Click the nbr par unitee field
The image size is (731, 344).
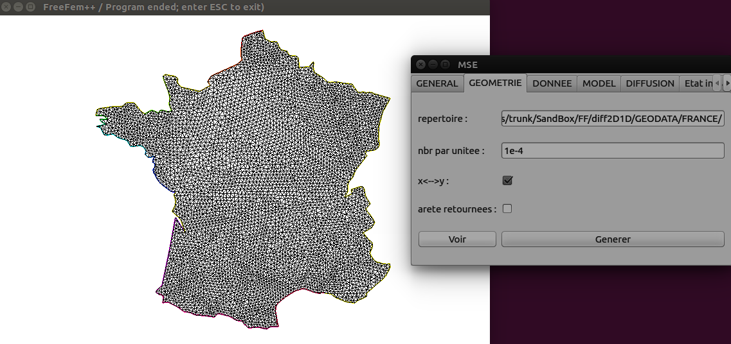[x=613, y=151]
